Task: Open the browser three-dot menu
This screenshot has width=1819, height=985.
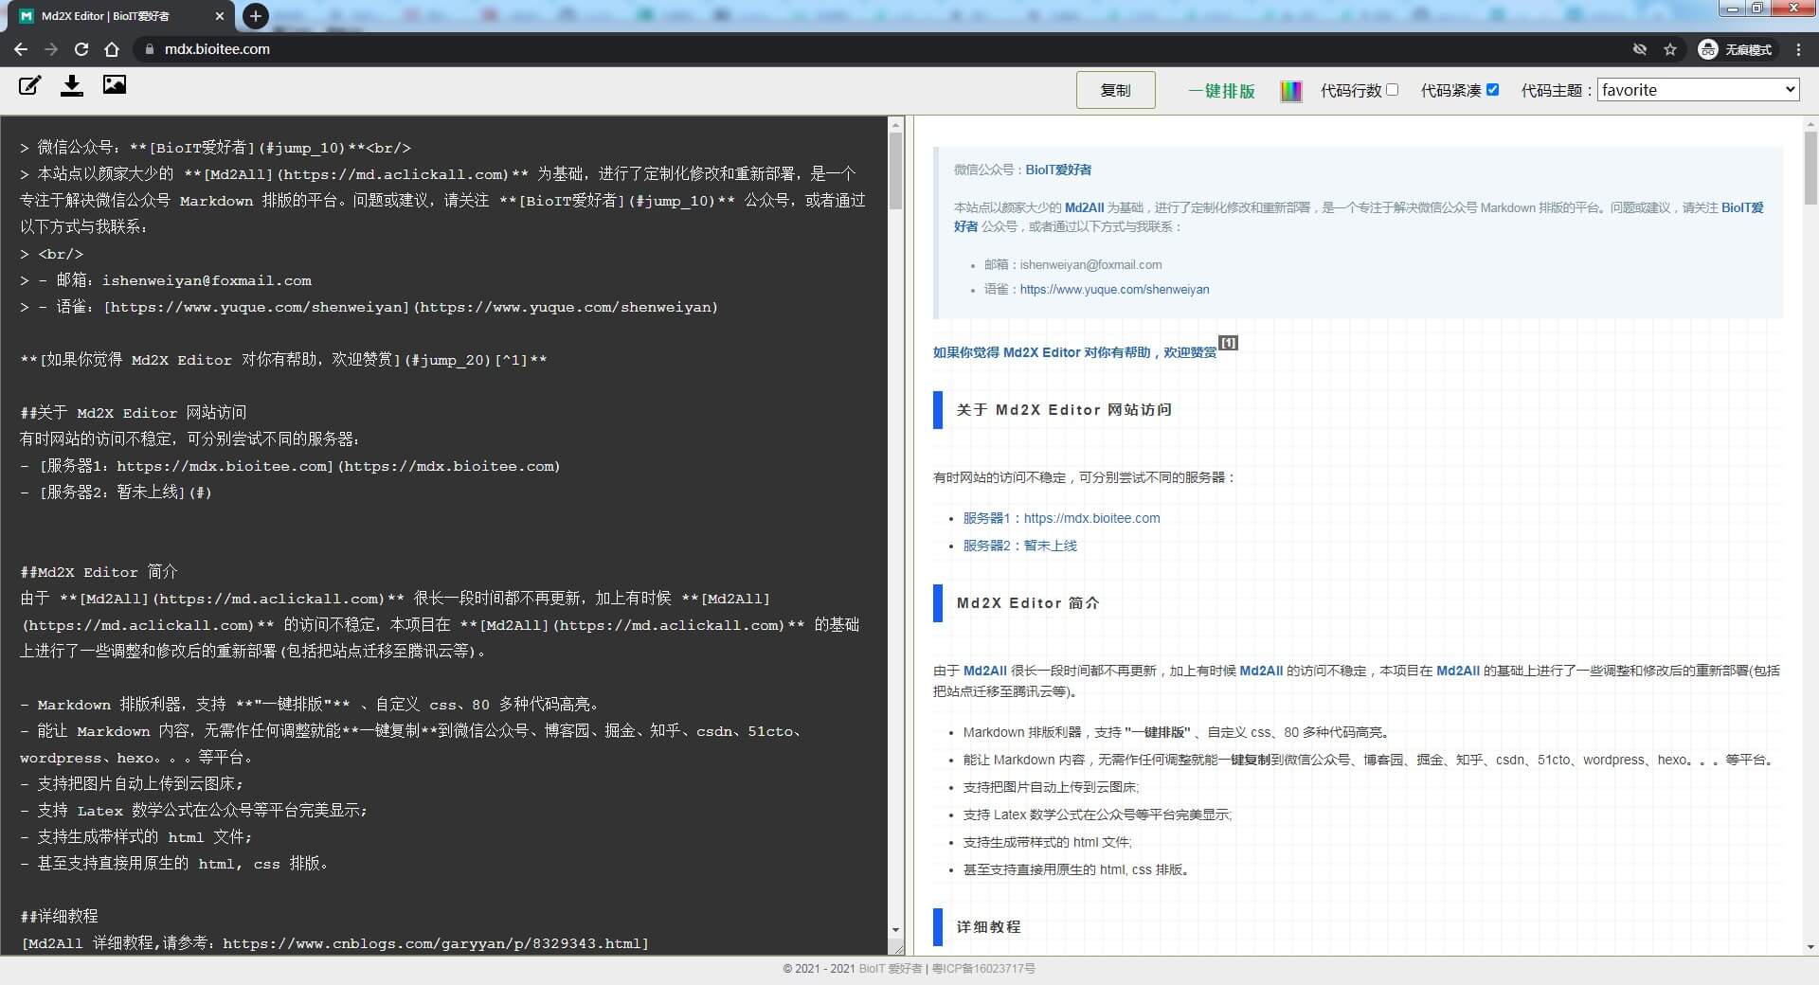Action: [1798, 49]
